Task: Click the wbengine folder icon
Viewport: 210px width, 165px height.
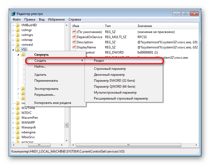Action: (x=18, y=132)
